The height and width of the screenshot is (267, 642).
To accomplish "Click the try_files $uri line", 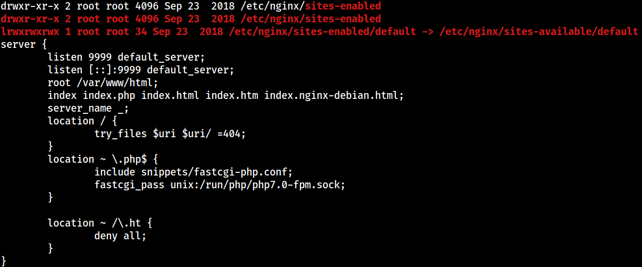I will 170,133.
